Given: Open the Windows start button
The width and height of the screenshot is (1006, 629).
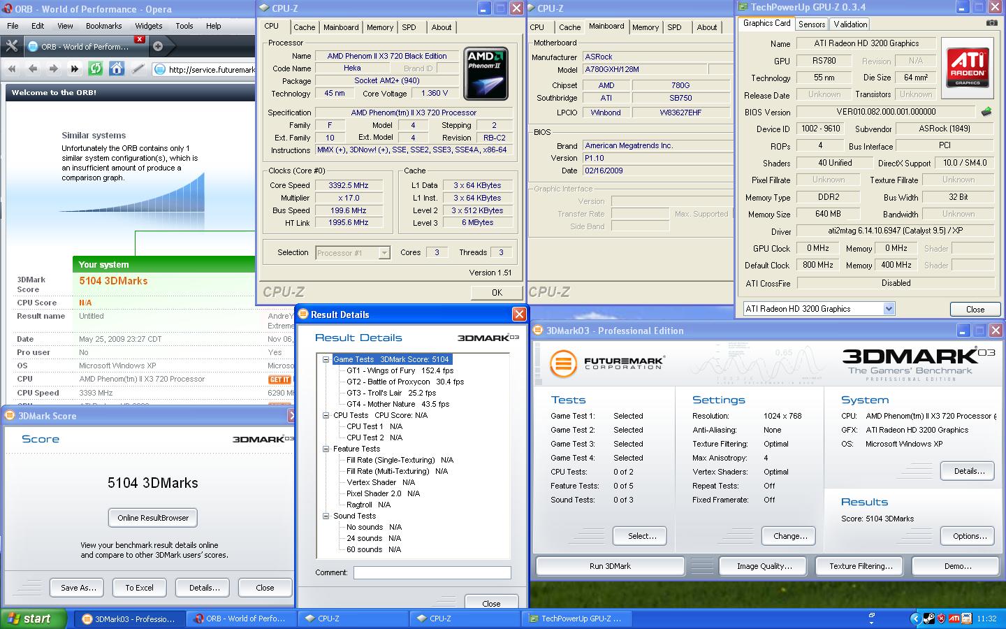Looking at the screenshot, I should point(32,619).
